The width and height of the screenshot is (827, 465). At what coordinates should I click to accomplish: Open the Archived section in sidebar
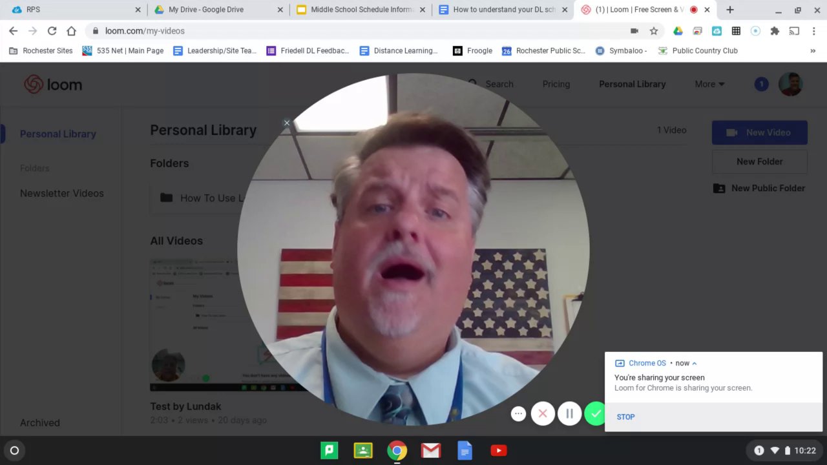pyautogui.click(x=40, y=422)
